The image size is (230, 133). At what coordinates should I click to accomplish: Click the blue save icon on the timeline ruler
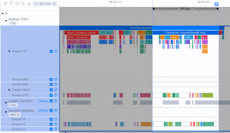[x=216, y=4]
